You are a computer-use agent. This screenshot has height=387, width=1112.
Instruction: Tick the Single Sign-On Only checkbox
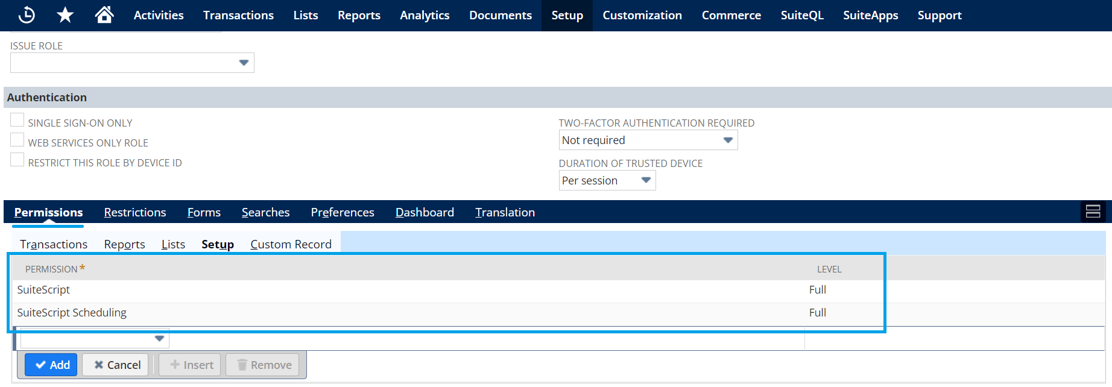17,120
